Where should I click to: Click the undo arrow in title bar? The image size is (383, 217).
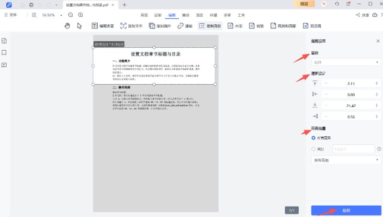[40, 5]
